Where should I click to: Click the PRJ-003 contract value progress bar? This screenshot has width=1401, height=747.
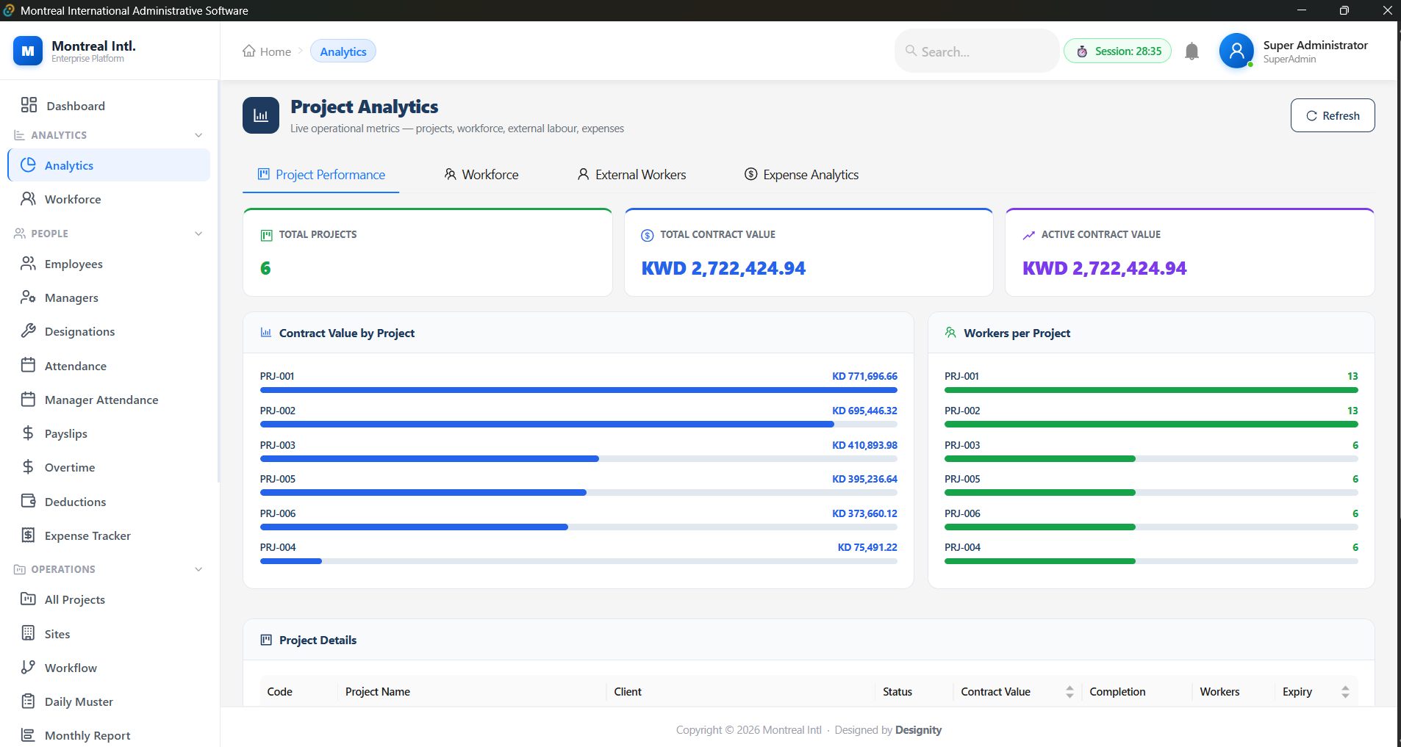pyautogui.click(x=578, y=458)
